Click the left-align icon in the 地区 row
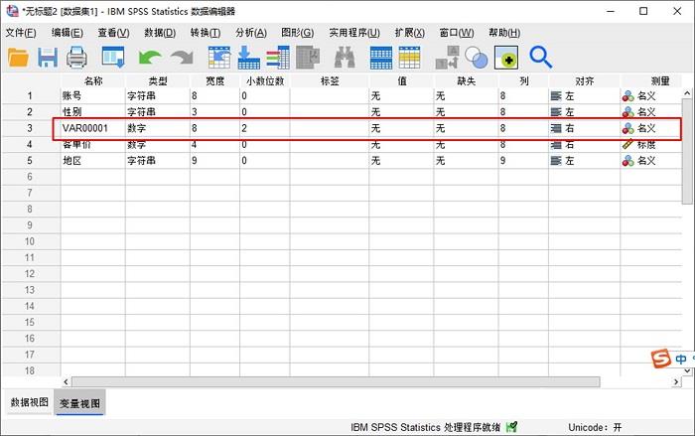Screen dimensions: 695x436 (556, 161)
